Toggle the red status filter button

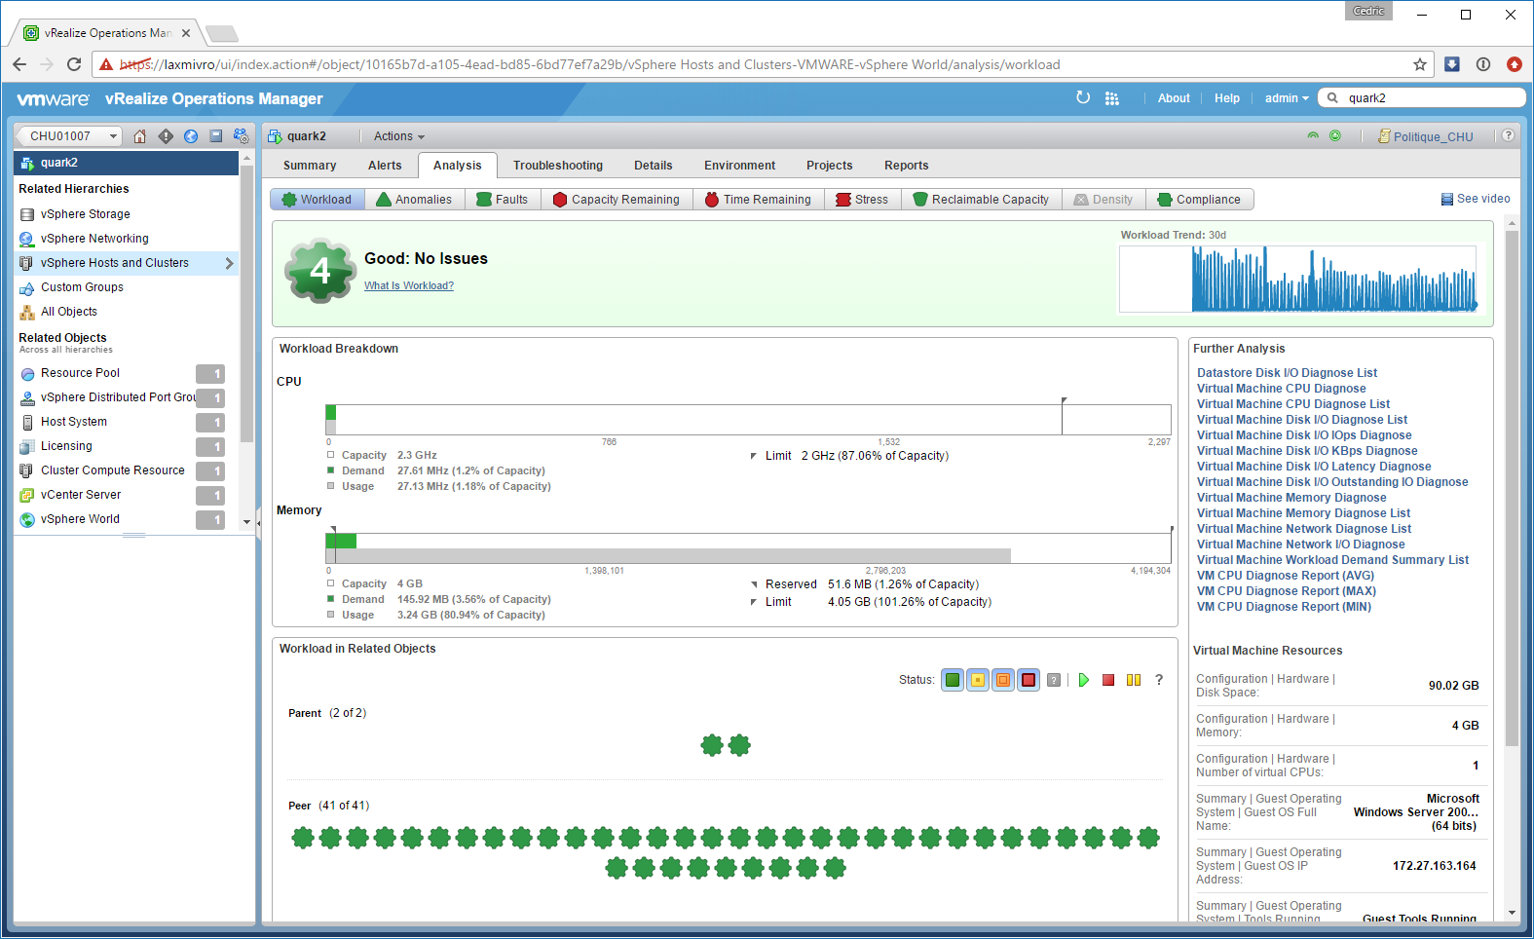click(x=1029, y=680)
